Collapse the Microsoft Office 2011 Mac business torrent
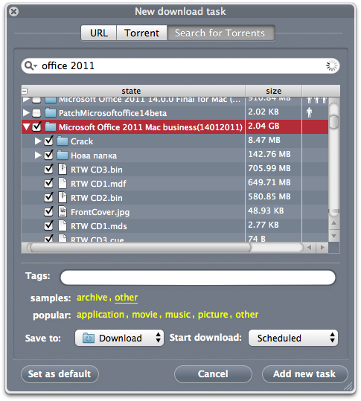Screen dimensions: 361x401 pyautogui.click(x=26, y=126)
